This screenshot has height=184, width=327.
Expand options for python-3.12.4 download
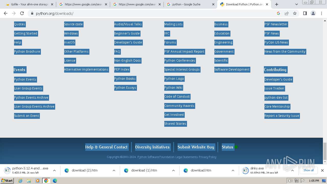54,170
